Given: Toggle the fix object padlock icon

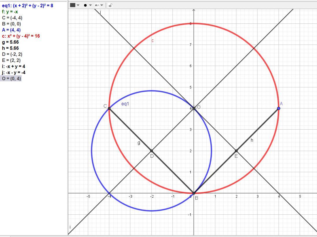Looking at the screenshot, I should (110, 5).
